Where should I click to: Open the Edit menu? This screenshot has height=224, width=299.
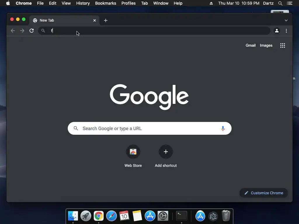tap(53, 3)
